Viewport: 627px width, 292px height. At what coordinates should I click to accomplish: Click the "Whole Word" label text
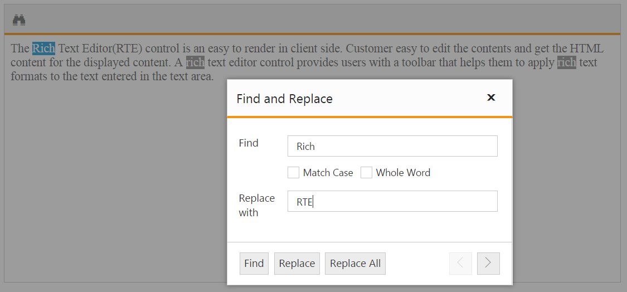[x=403, y=173]
